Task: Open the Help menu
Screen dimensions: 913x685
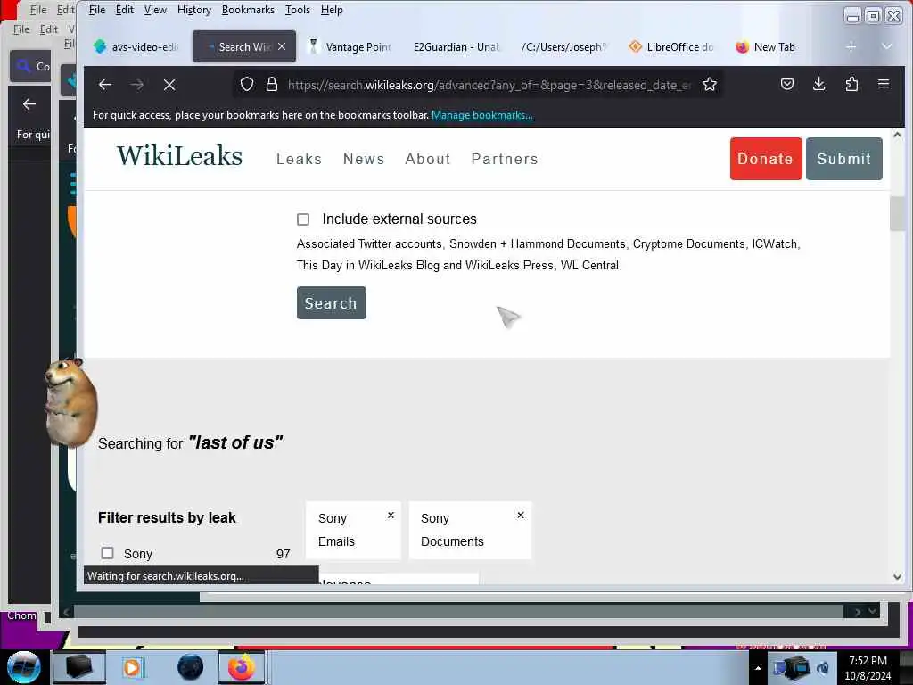Action: pyautogui.click(x=332, y=10)
